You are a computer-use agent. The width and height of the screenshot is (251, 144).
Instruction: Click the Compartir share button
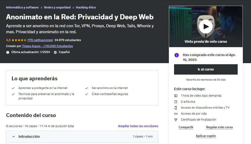pos(186,127)
